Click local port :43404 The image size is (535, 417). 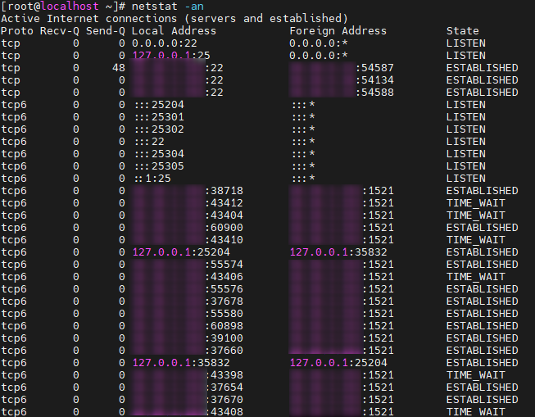pos(224,215)
